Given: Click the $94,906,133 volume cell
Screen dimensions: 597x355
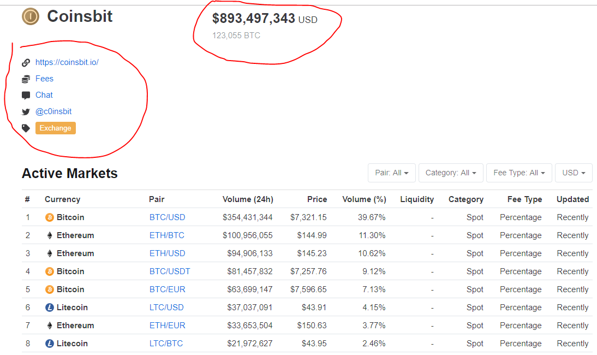Looking at the screenshot, I should 250,253.
